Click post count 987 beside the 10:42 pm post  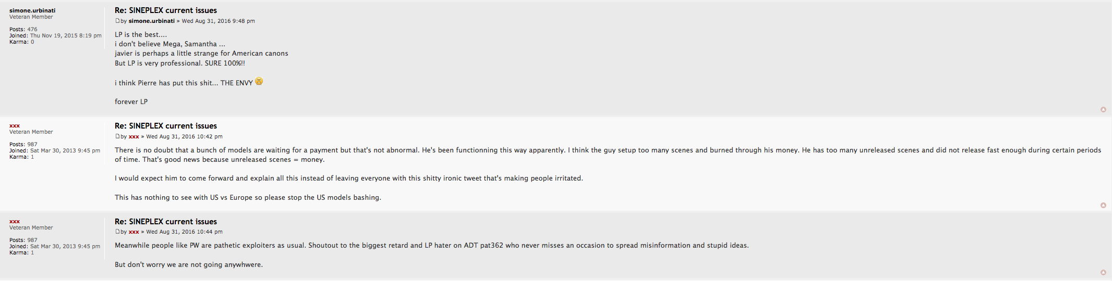[x=32, y=145]
